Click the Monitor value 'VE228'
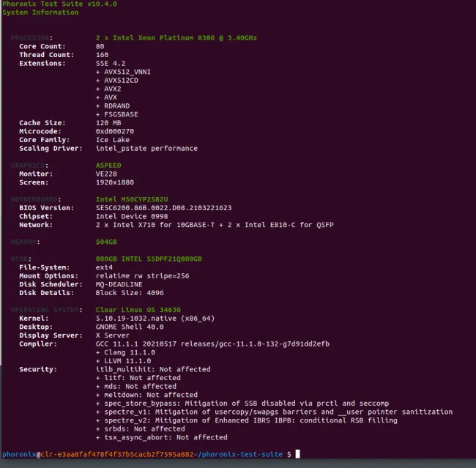 (106, 174)
